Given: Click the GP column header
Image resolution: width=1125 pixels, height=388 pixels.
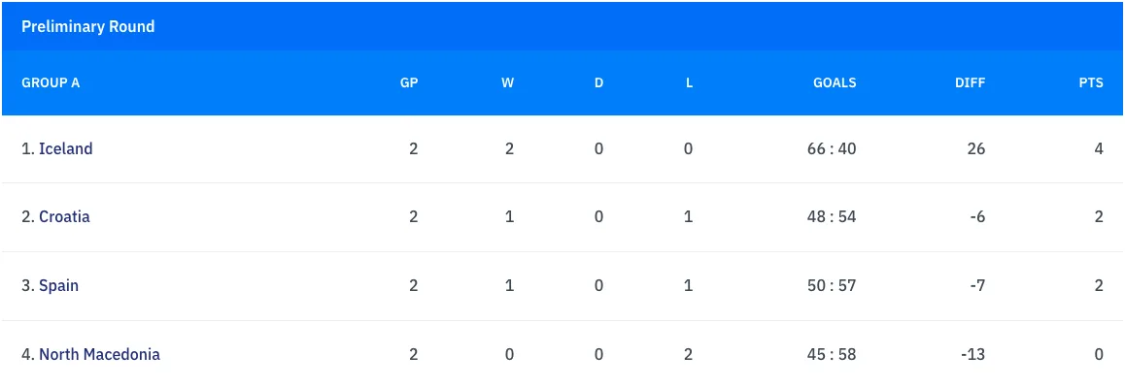Looking at the screenshot, I should [x=409, y=82].
